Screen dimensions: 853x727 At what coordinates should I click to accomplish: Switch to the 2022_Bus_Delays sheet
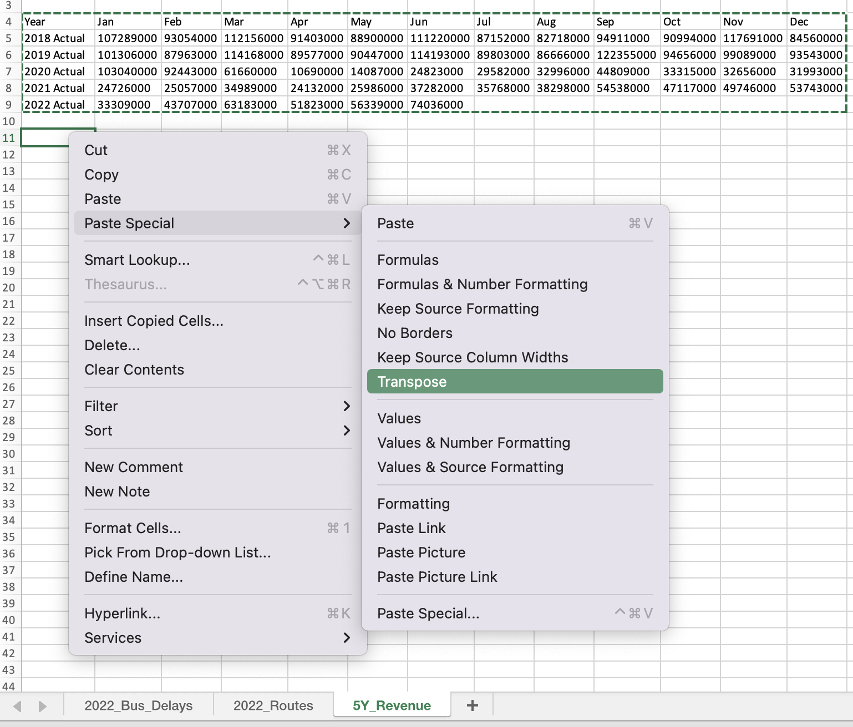(138, 705)
